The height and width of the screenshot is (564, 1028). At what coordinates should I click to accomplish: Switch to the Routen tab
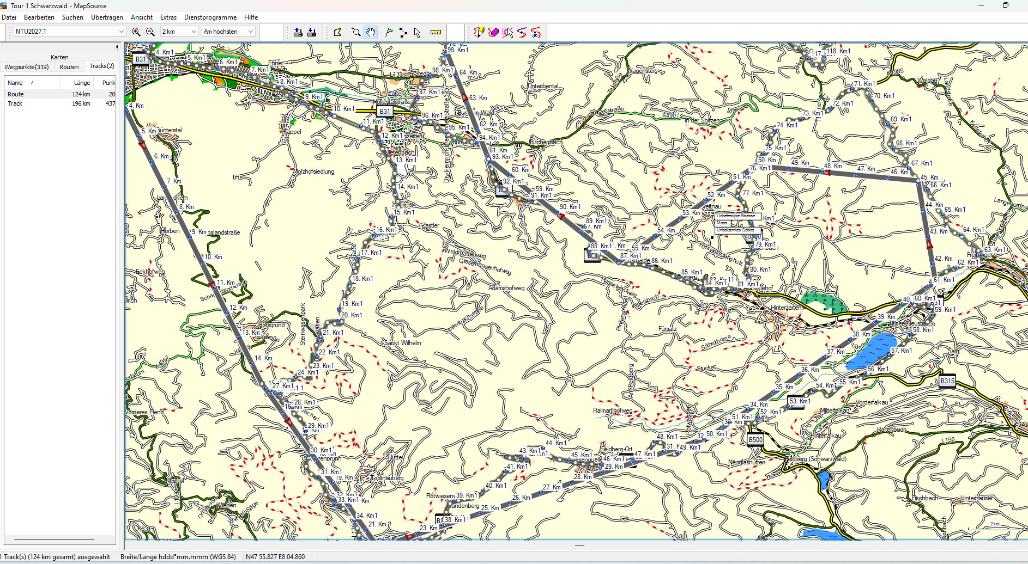pos(69,67)
